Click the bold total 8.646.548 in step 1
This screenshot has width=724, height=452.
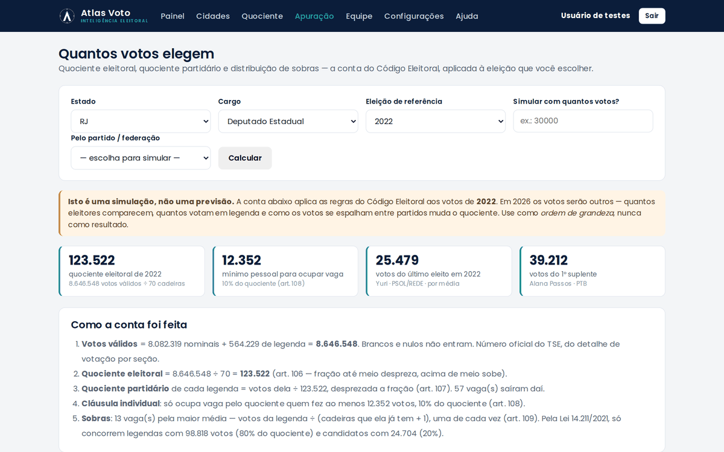click(337, 344)
